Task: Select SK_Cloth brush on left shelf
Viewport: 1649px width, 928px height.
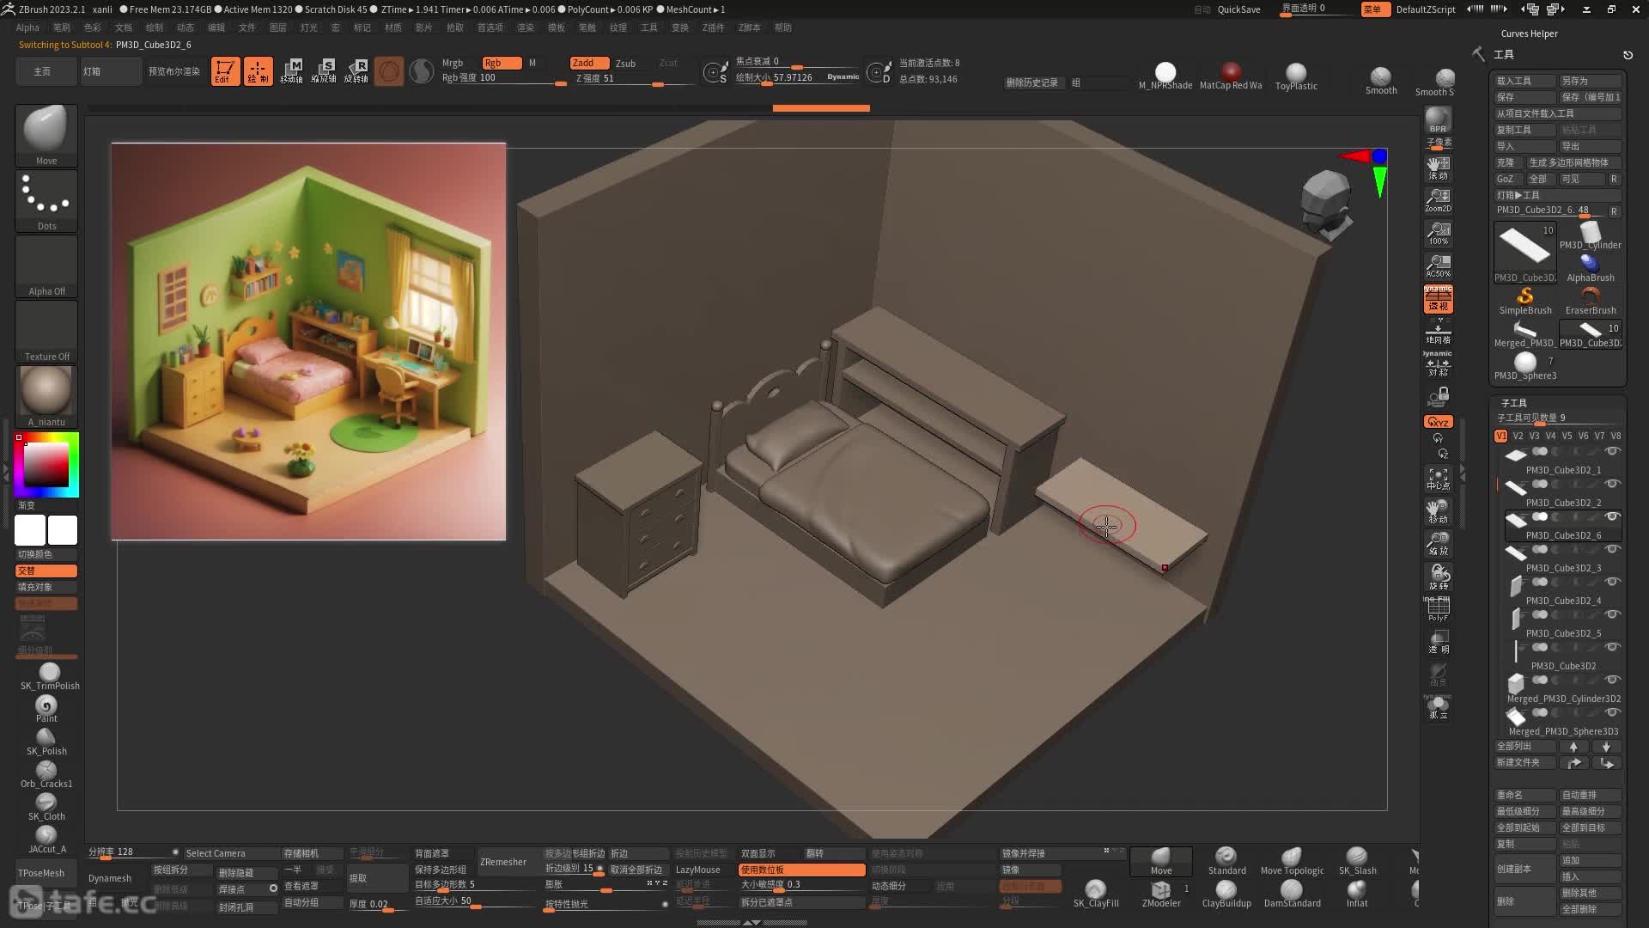Action: [46, 807]
